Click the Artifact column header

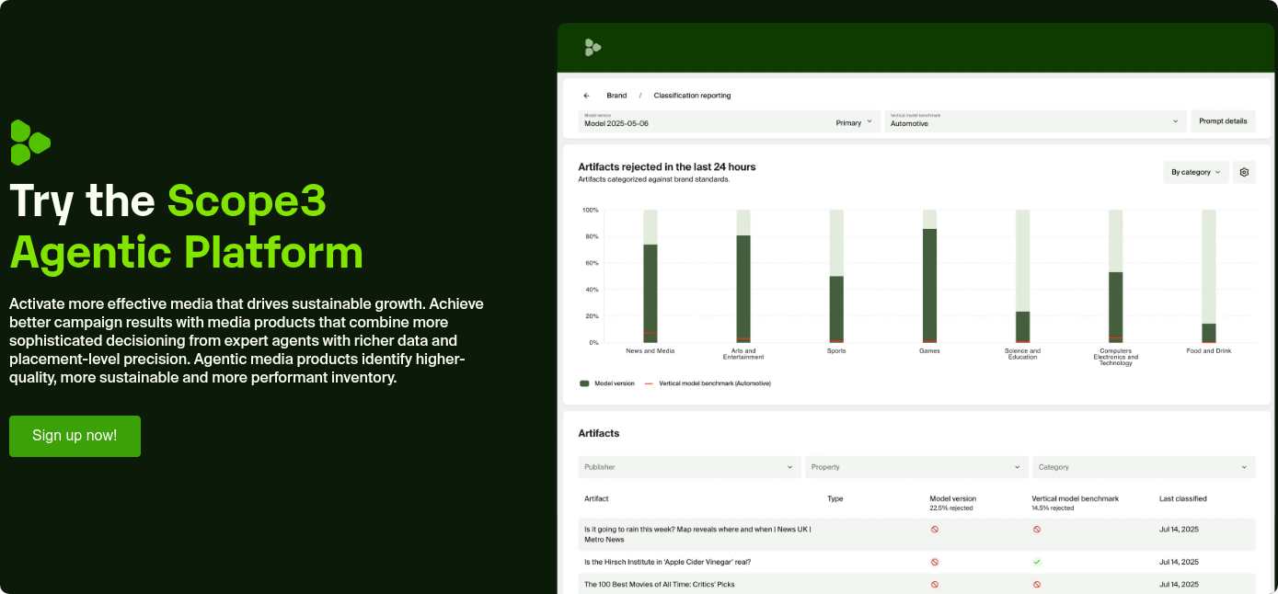pos(596,498)
